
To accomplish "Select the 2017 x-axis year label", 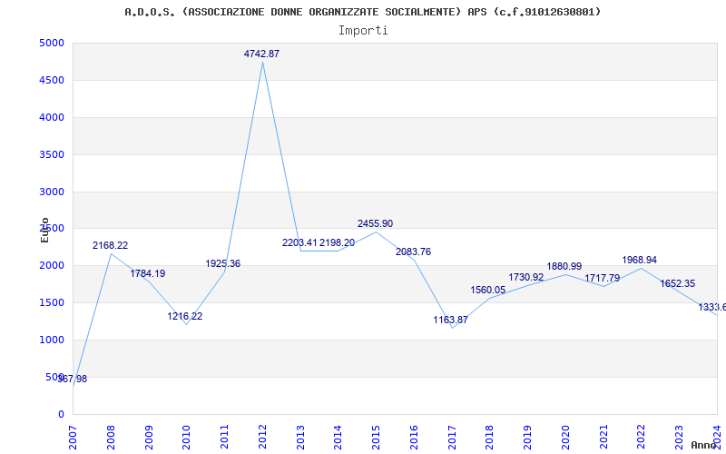I will pos(452,438).
